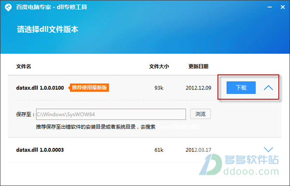Click the 请选择dll文件版本 heading
290x186 pixels.
point(48,29)
